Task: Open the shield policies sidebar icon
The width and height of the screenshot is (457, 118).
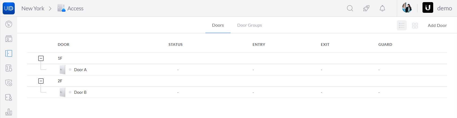Action: (9, 83)
